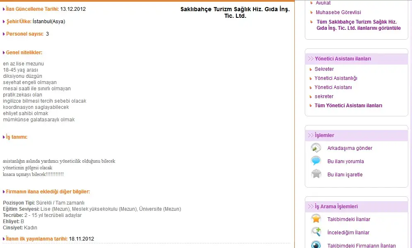Open the Yönetici Asistanlığı link
This screenshot has height=248, width=412.
pyautogui.click(x=336, y=78)
